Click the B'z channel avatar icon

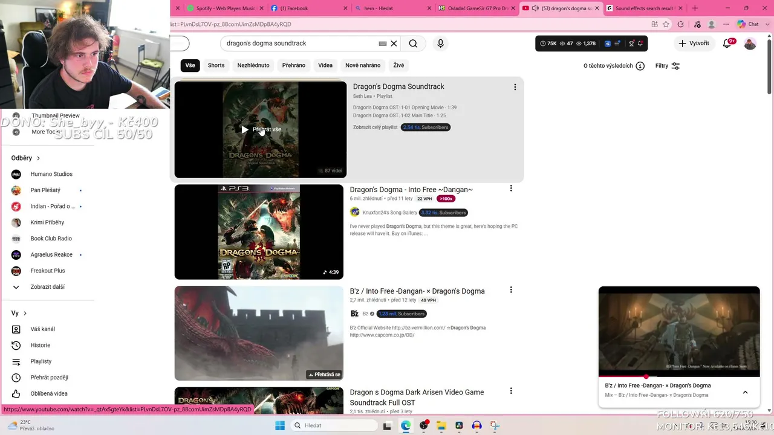coord(355,314)
